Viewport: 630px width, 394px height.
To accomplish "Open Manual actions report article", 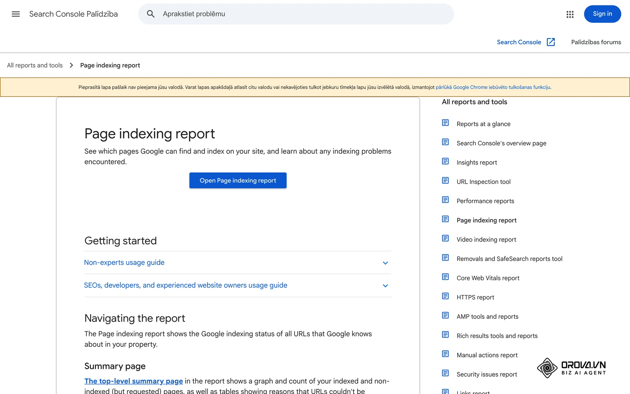I will [x=487, y=356].
